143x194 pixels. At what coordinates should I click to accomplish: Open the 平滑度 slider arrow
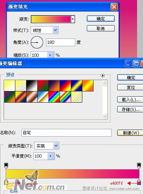click(x=51, y=156)
